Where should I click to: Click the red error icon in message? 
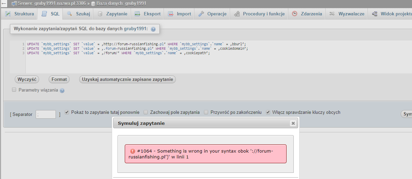click(133, 151)
